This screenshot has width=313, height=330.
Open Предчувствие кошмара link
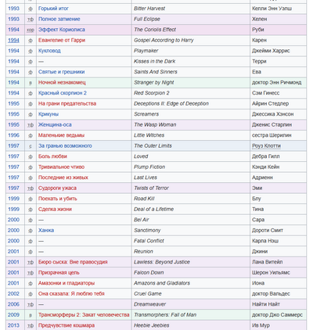(x=67, y=325)
